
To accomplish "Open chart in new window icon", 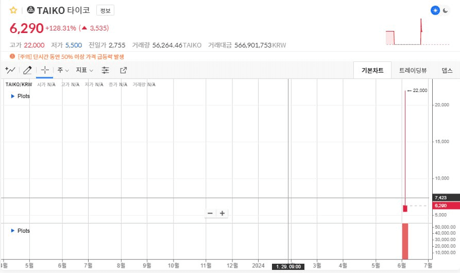I will tap(124, 70).
